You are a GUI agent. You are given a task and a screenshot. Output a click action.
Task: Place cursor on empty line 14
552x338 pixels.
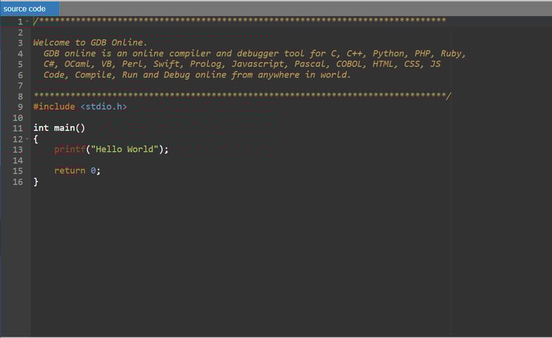pos(138,161)
